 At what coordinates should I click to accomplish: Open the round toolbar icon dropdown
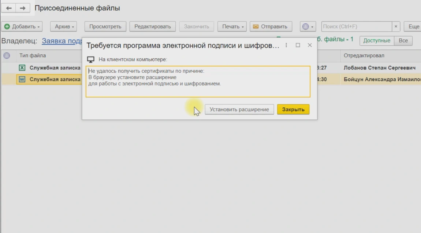pos(308,27)
